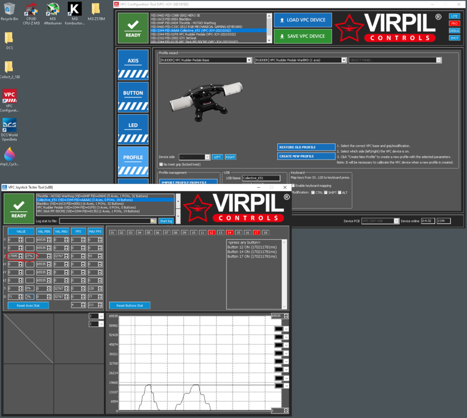Check the SHIFT modification checkbox

(325, 192)
